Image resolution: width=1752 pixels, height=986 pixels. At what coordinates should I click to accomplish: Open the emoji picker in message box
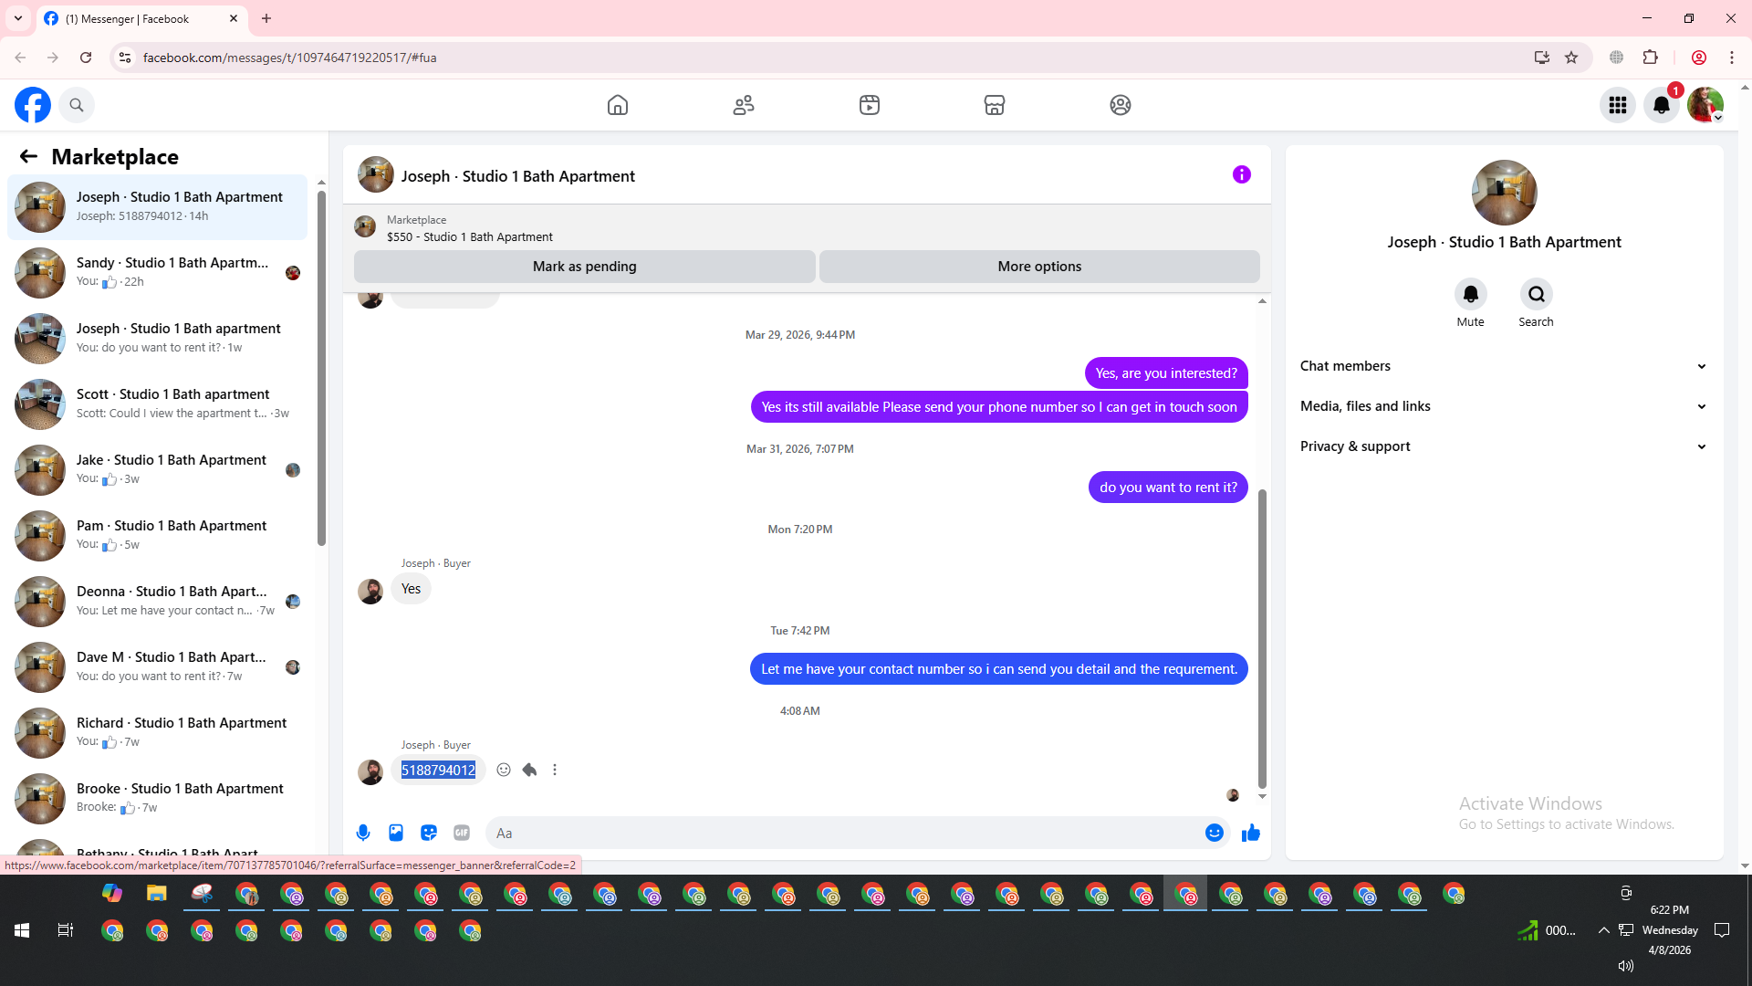pyautogui.click(x=1214, y=833)
